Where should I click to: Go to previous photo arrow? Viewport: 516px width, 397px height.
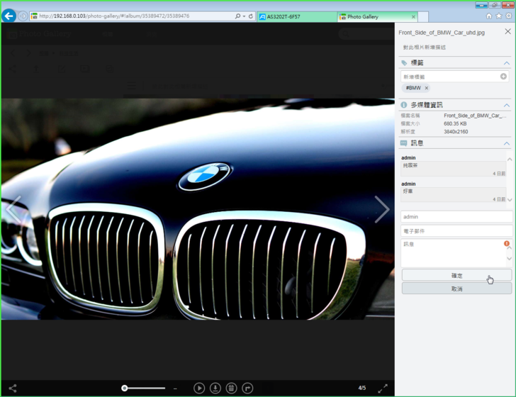[x=12, y=209]
